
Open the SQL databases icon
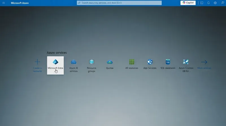(168, 62)
